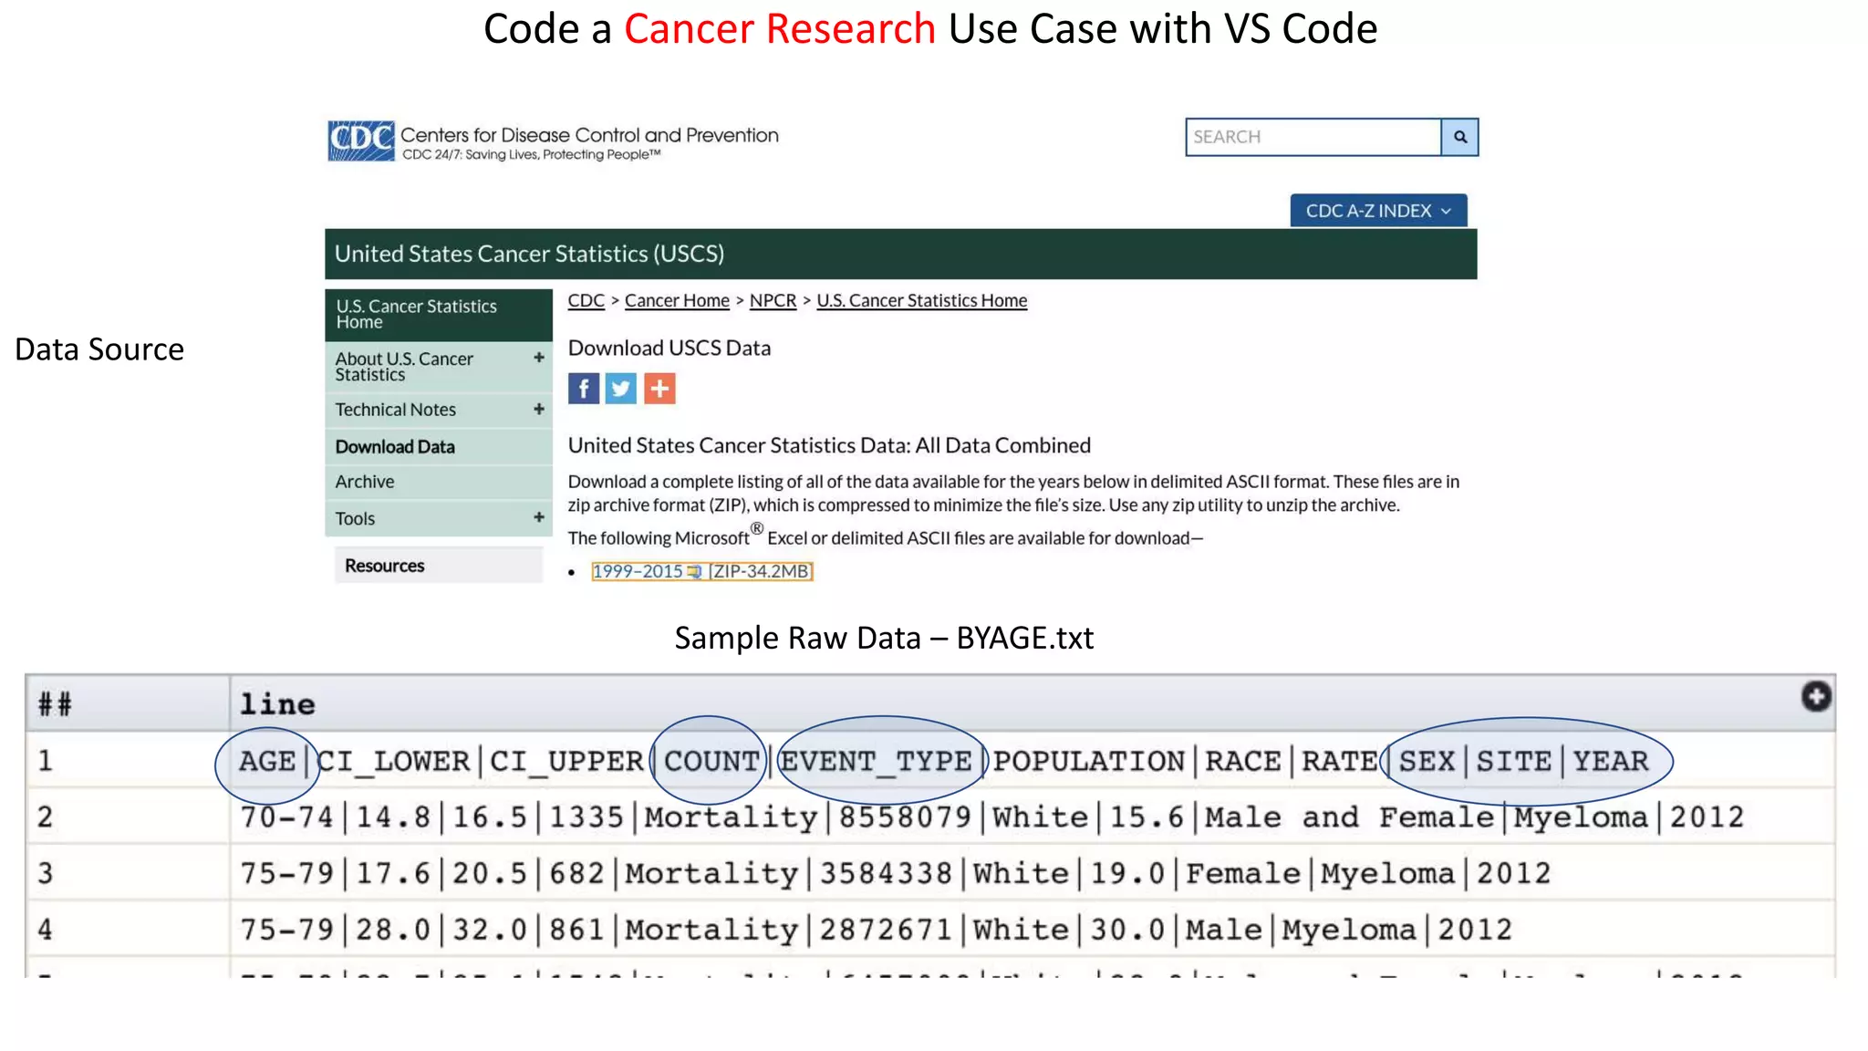Follow the CDC breadcrumb link
This screenshot has width=1868, height=1051.
click(586, 301)
